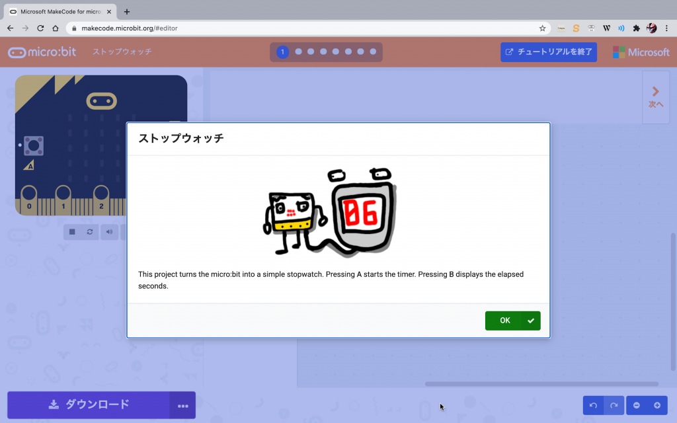Open the Microsoft logo link

click(x=641, y=52)
